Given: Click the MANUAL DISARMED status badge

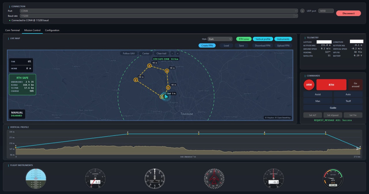Looking at the screenshot, I should tap(17, 114).
